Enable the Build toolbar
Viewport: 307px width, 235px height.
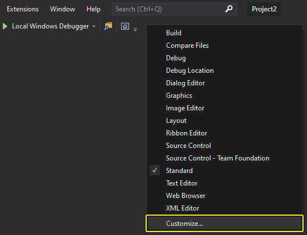[x=225, y=33]
